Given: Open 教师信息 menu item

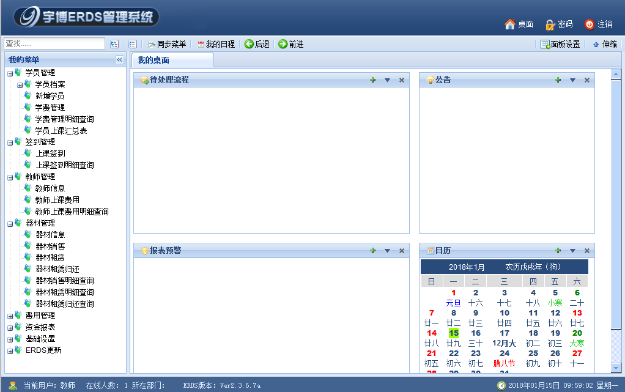Looking at the screenshot, I should 50,188.
